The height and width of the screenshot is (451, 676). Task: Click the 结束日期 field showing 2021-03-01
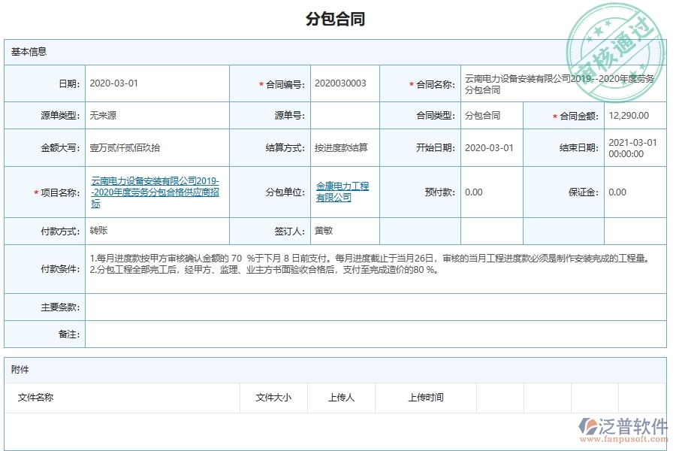pyautogui.click(x=634, y=148)
